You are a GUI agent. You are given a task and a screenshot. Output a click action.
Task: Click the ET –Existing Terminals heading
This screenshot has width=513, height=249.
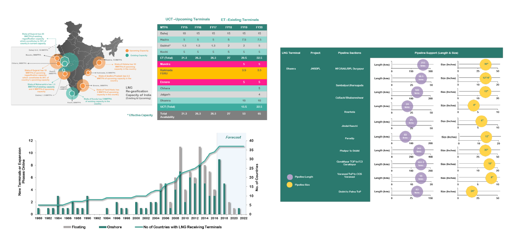(239, 20)
